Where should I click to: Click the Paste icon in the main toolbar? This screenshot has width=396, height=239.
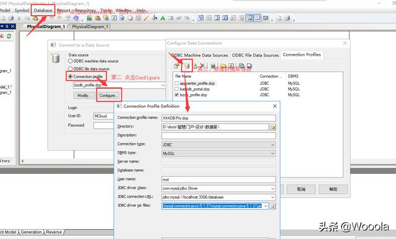[x=35, y=18]
